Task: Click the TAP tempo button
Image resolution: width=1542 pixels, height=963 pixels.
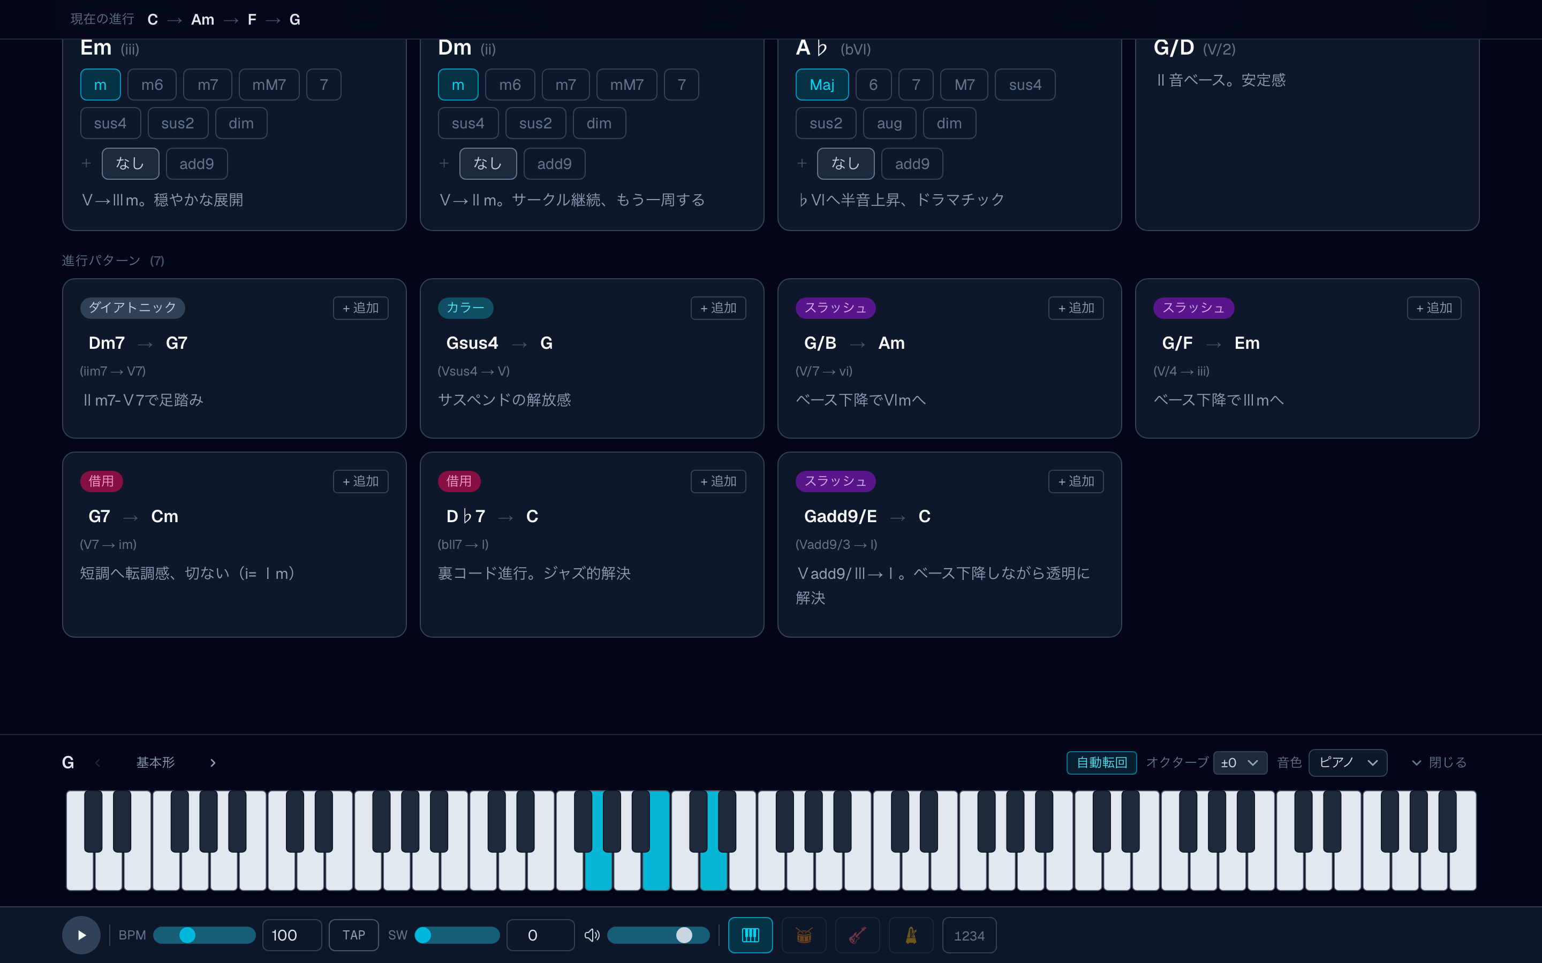Action: pos(353,935)
